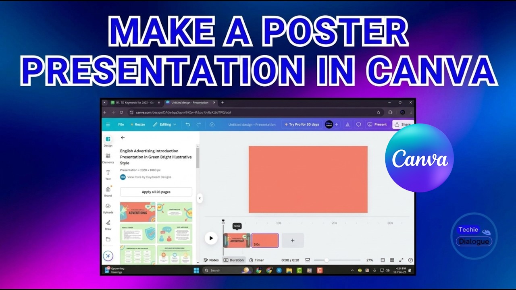Expand the system tray hidden icons chevron

tap(352, 270)
